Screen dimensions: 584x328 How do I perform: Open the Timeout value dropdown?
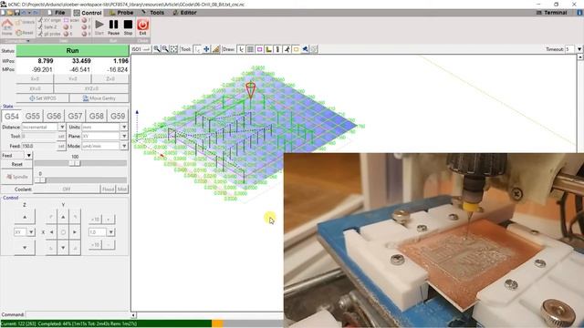pos(579,49)
